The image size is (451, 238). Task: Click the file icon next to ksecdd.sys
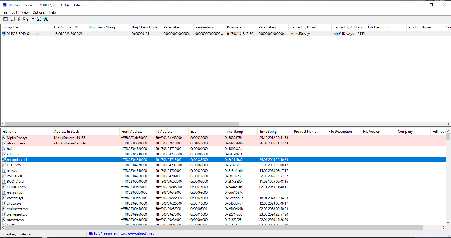tap(4, 198)
